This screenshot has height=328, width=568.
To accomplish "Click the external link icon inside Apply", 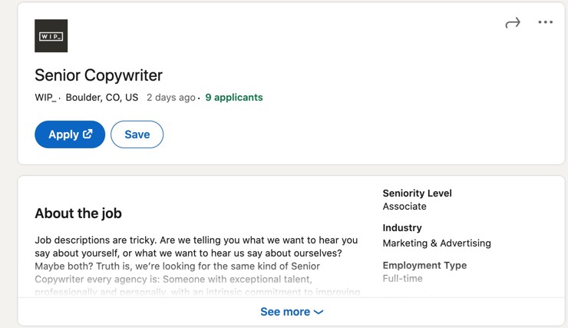I will point(88,134).
